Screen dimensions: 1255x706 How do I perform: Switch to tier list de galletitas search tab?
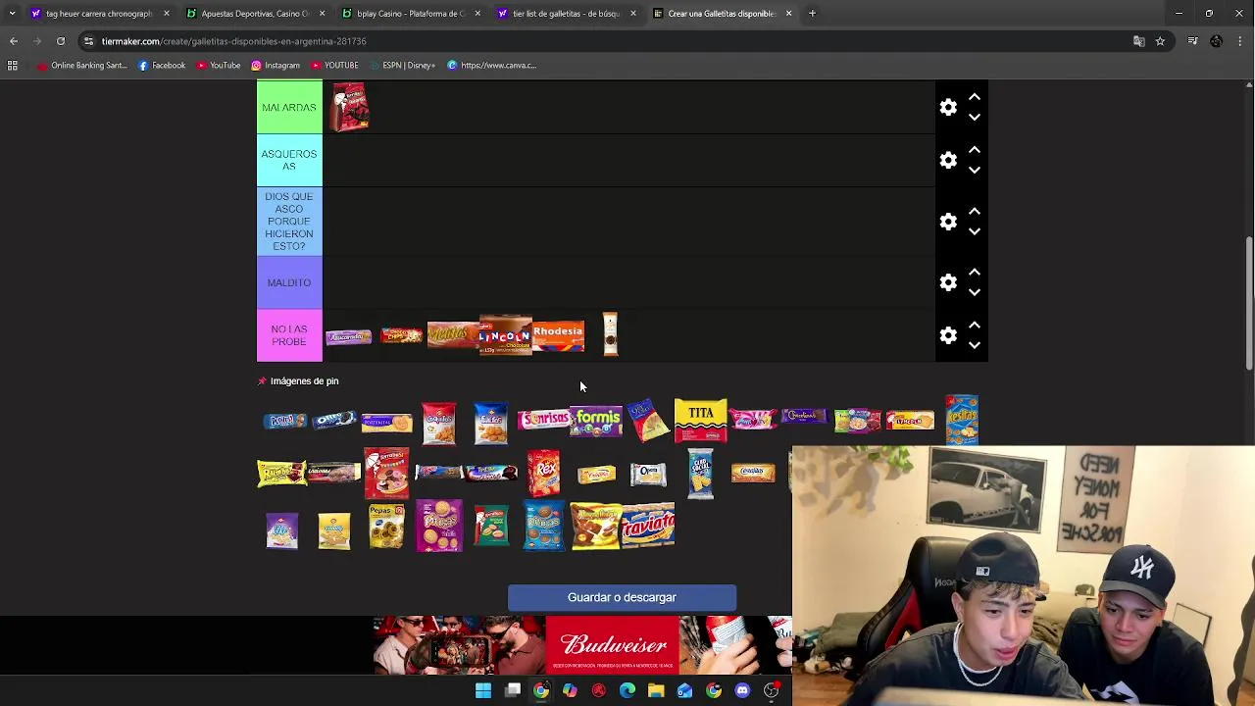(x=566, y=14)
